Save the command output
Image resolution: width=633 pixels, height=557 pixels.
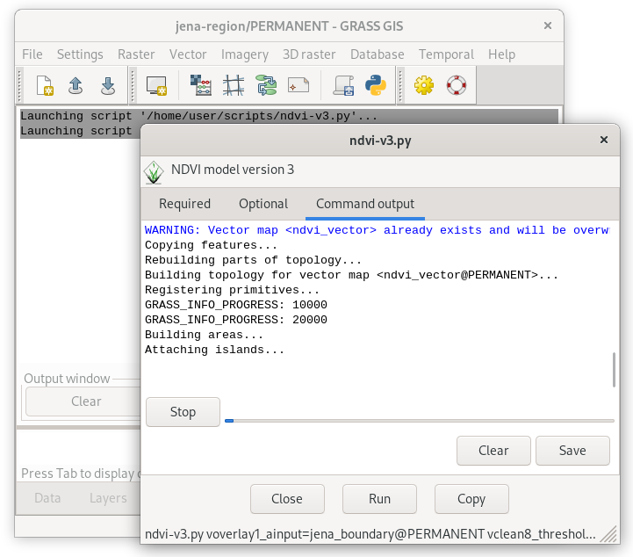pyautogui.click(x=572, y=451)
